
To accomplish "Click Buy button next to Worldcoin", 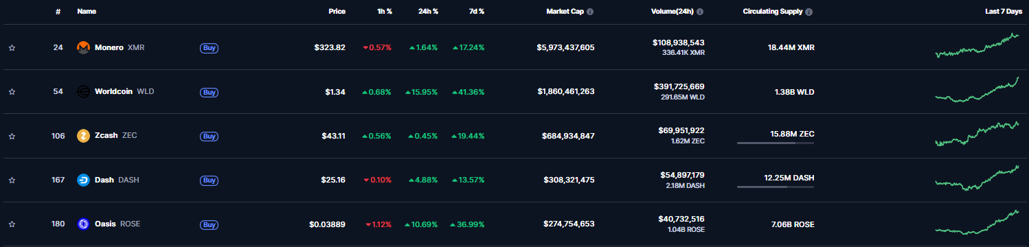I will (x=210, y=92).
